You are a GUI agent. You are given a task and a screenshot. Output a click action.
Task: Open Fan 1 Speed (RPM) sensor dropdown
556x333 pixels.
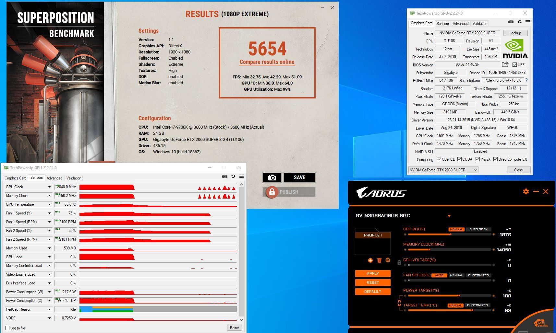pos(49,222)
